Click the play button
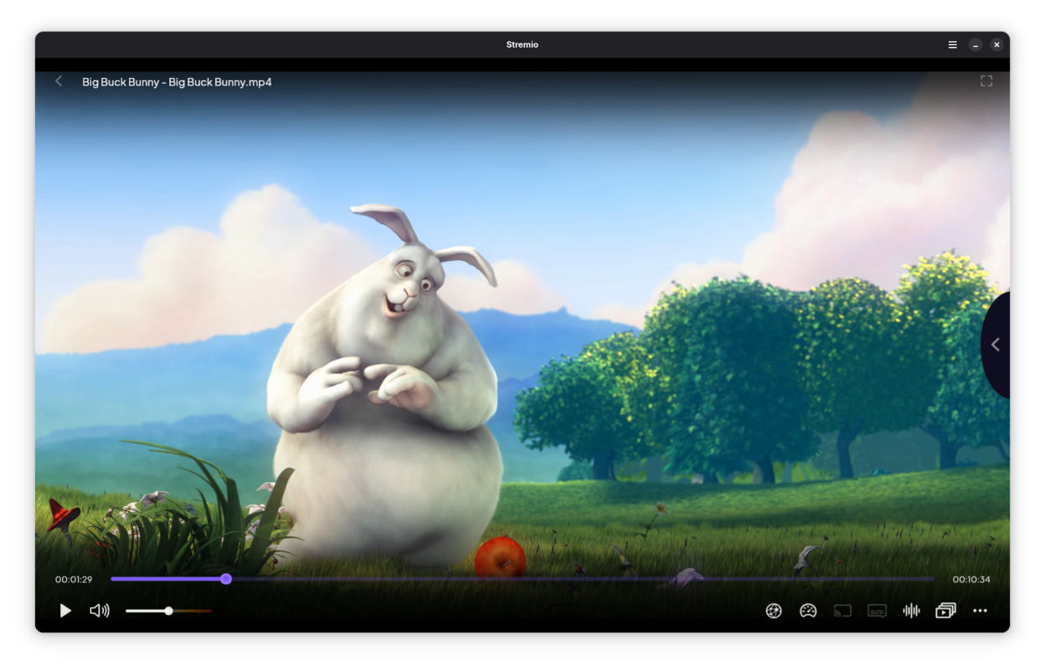This screenshot has width=1045, height=671. [x=65, y=611]
